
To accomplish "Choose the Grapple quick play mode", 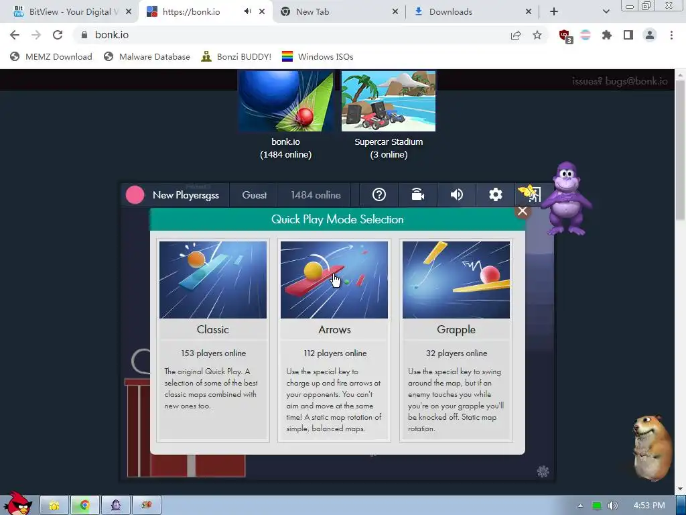I will click(x=456, y=340).
